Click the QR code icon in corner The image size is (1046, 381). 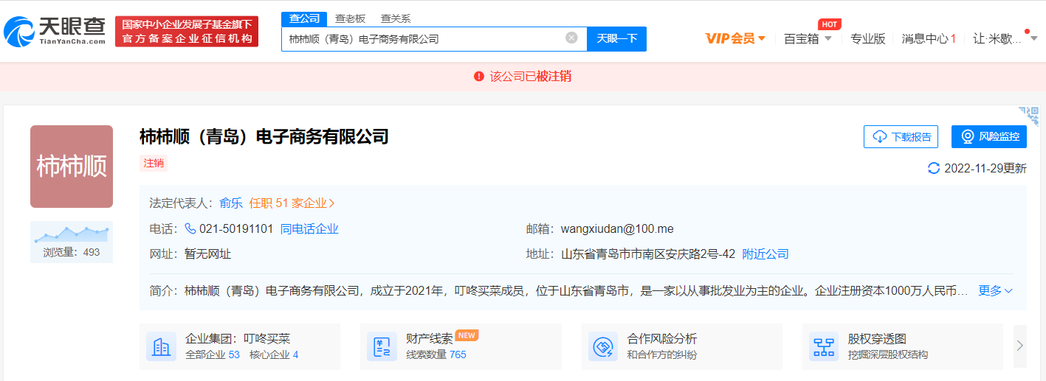[1032, 116]
